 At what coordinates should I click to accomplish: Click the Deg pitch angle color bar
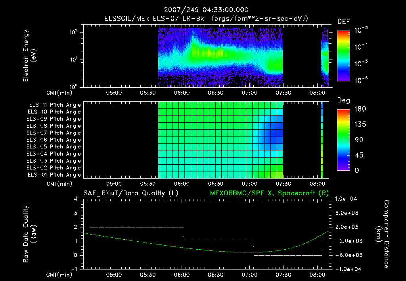click(343, 140)
